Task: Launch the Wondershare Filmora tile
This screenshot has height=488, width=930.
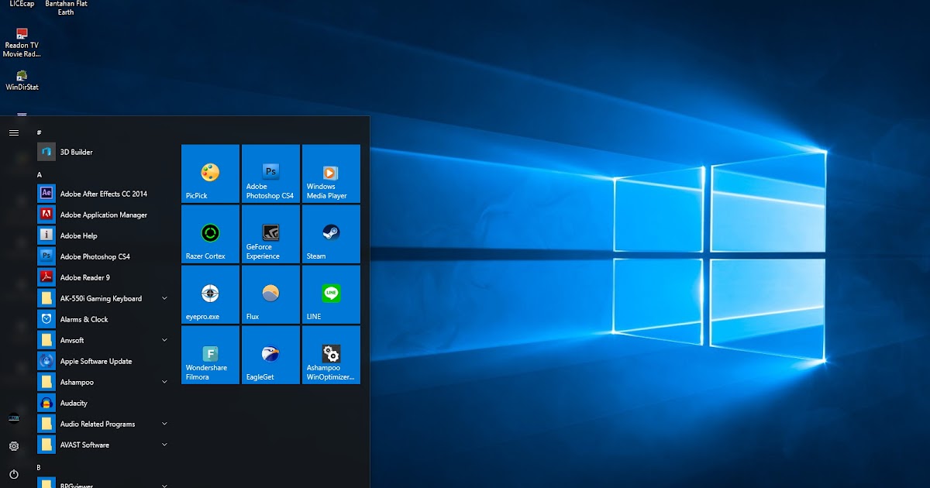Action: [x=210, y=355]
